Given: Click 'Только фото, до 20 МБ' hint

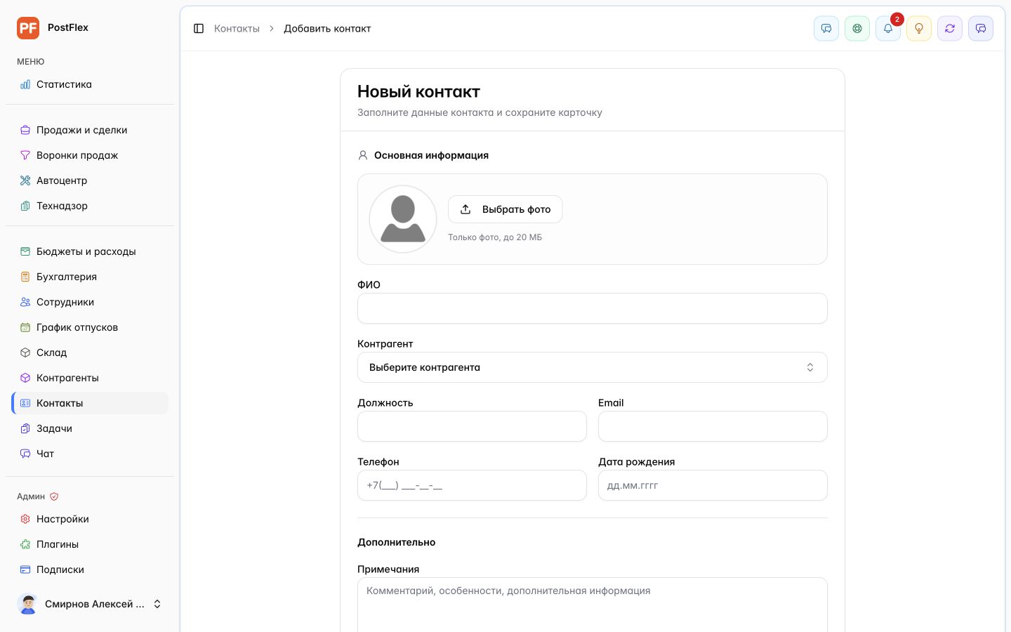Looking at the screenshot, I should pyautogui.click(x=495, y=237).
